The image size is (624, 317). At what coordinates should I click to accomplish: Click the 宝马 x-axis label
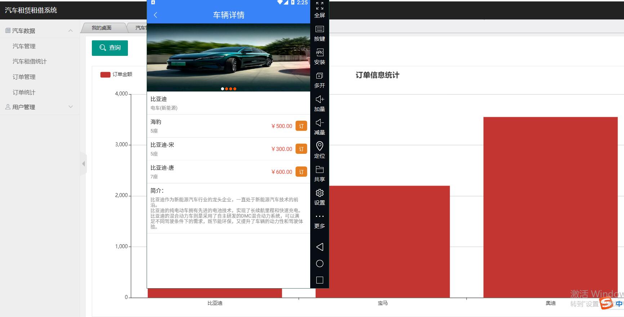[x=383, y=303]
